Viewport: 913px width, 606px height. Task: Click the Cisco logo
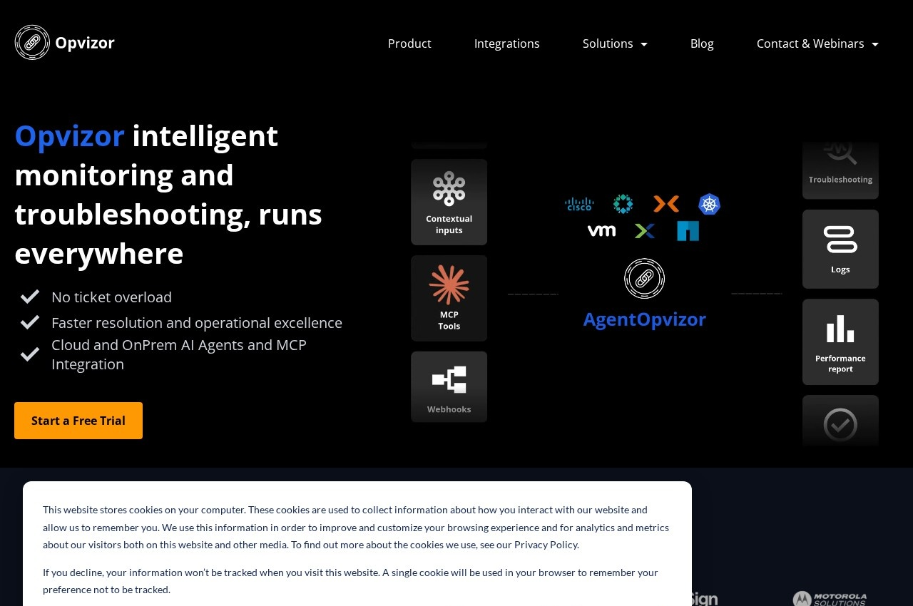point(579,205)
